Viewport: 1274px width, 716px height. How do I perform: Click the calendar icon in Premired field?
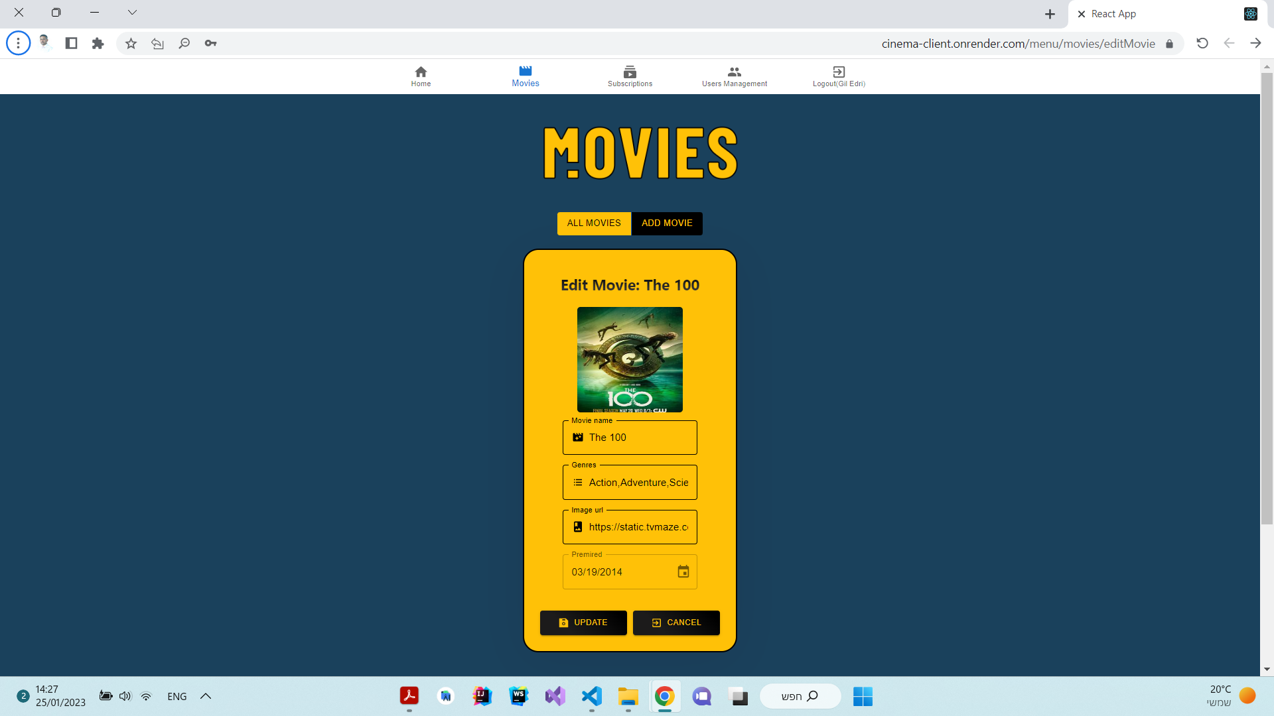point(683,571)
